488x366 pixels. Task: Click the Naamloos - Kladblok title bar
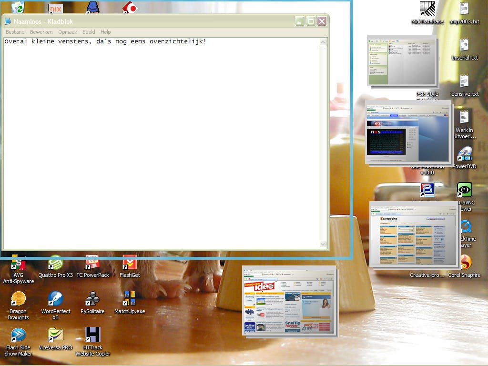click(149, 21)
